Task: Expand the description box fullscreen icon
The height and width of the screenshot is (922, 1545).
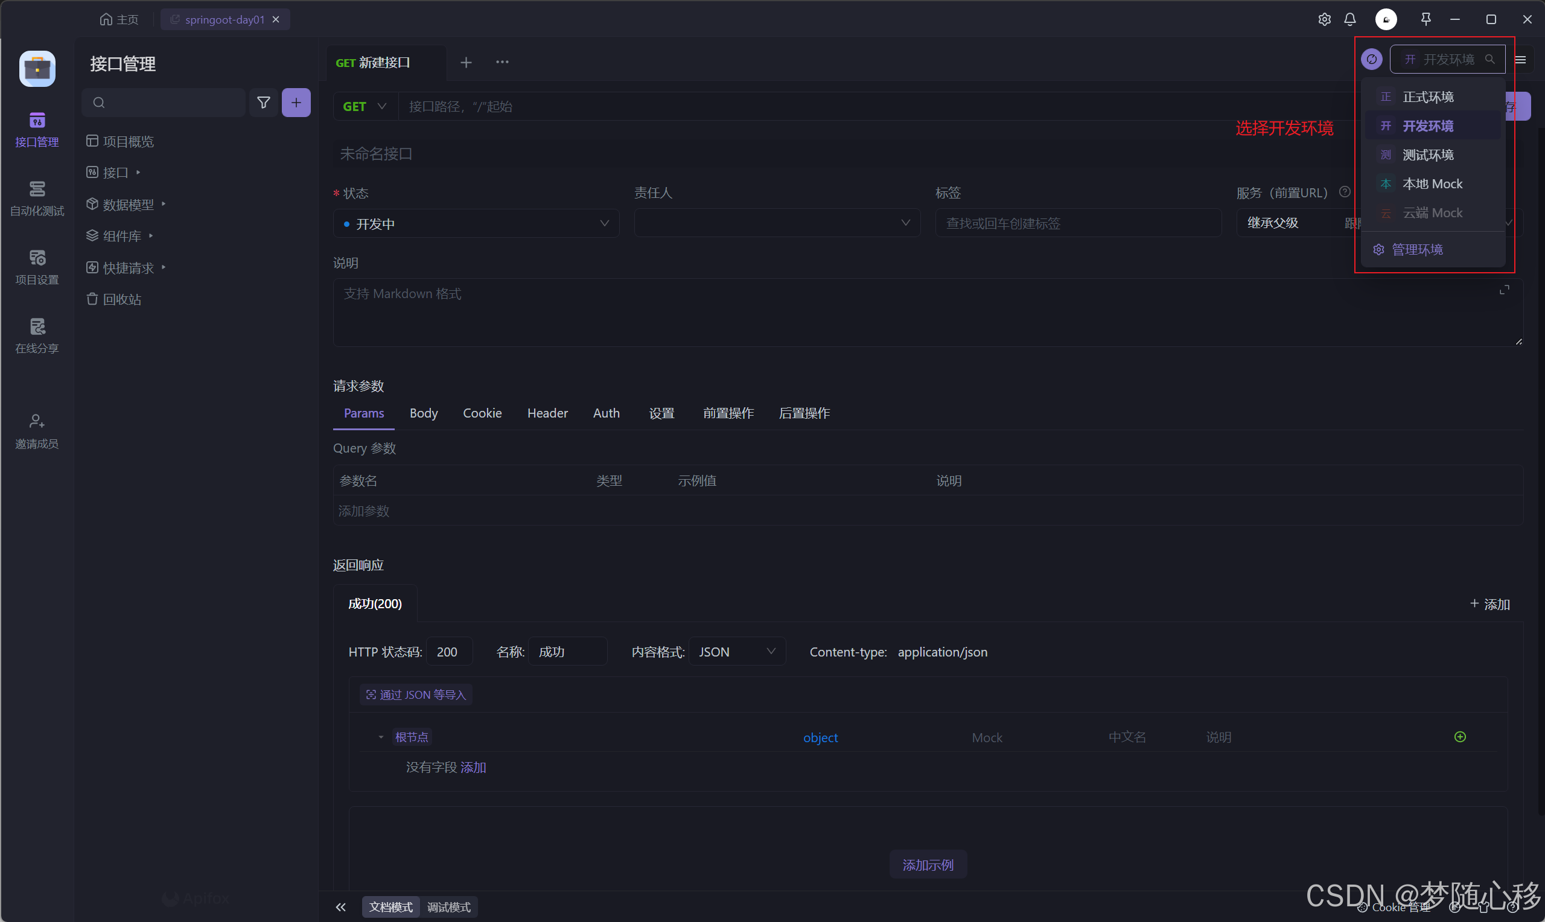Action: (1504, 290)
